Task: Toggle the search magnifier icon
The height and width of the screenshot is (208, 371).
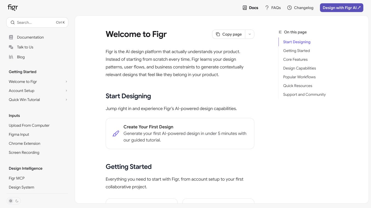Action: (13, 22)
